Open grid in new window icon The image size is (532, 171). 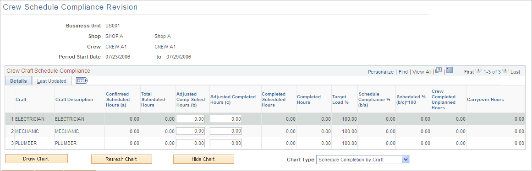439,70
